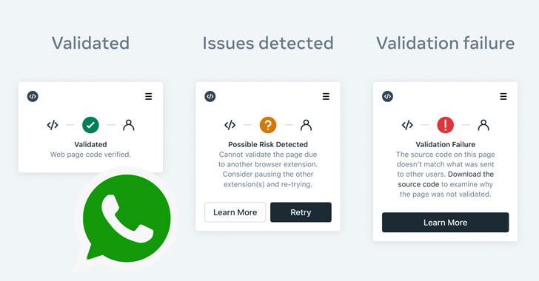The height and width of the screenshot is (281, 539).
Task: Click the Code Verify logo in Validation failure card
Action: (387, 97)
